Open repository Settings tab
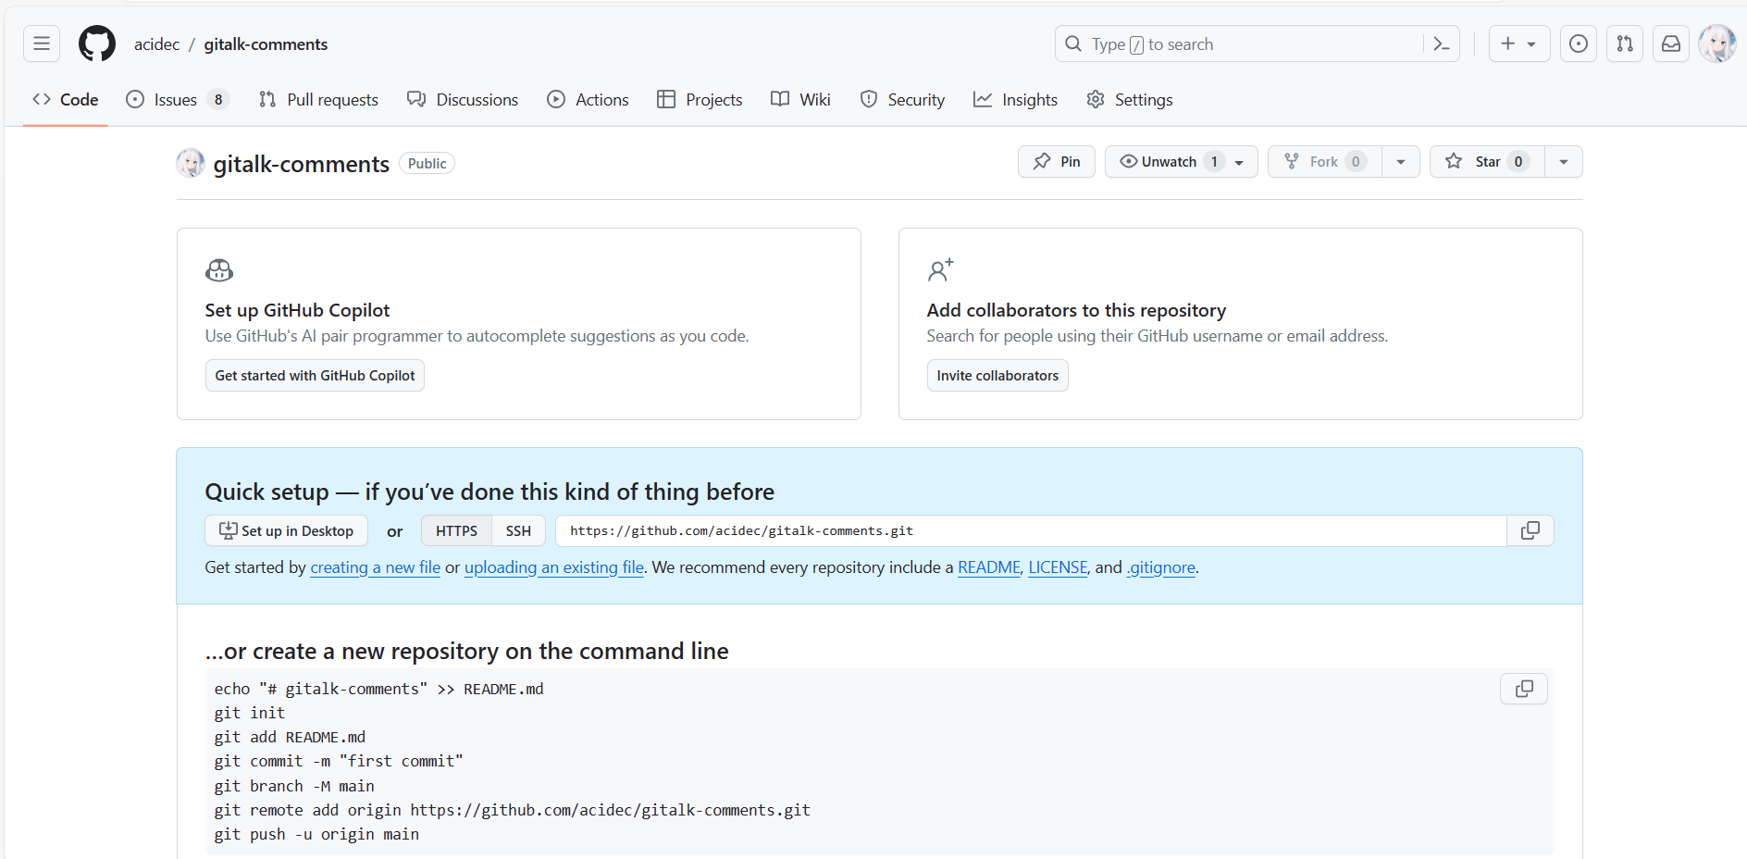The image size is (1747, 859). coord(1130,99)
